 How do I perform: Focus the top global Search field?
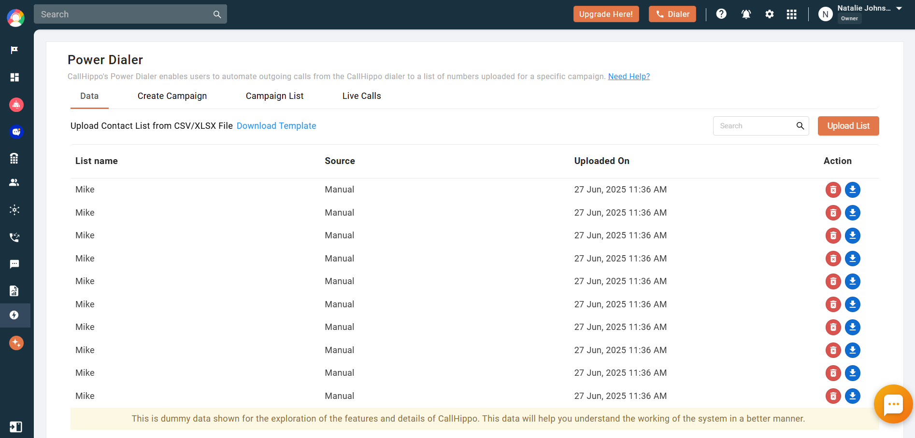coord(130,14)
